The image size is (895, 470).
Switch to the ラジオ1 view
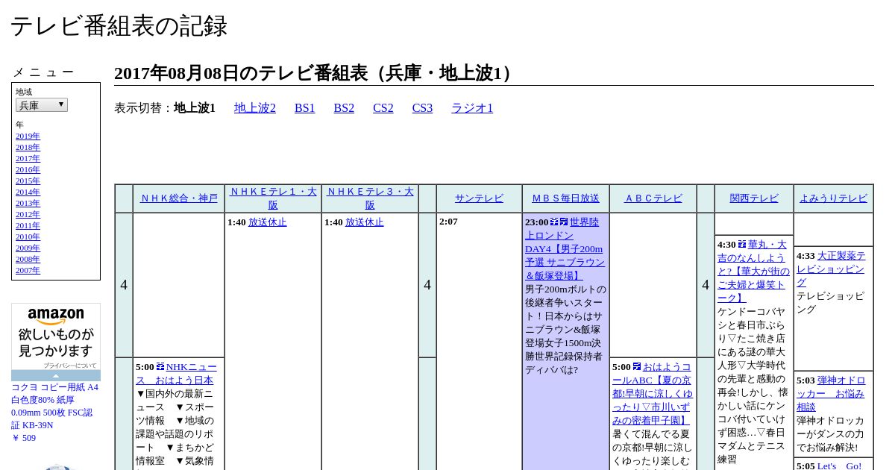472,108
